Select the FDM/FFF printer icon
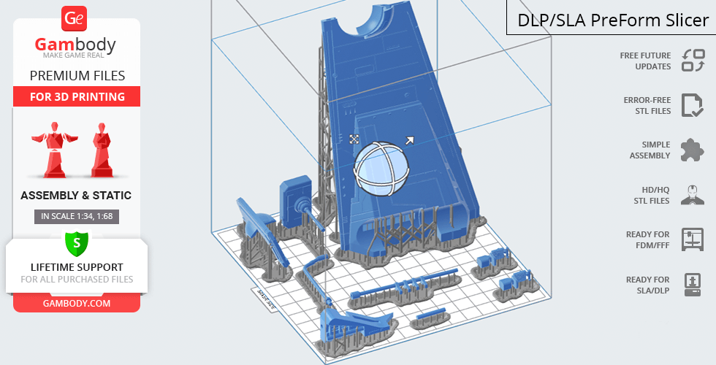 pyautogui.click(x=693, y=239)
